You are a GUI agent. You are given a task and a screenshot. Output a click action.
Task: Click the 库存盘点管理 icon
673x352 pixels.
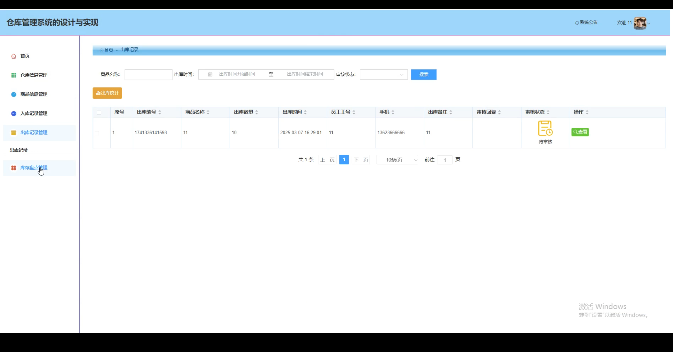(x=14, y=168)
